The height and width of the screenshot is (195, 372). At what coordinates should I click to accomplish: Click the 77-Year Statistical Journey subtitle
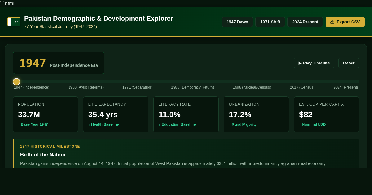point(60,27)
